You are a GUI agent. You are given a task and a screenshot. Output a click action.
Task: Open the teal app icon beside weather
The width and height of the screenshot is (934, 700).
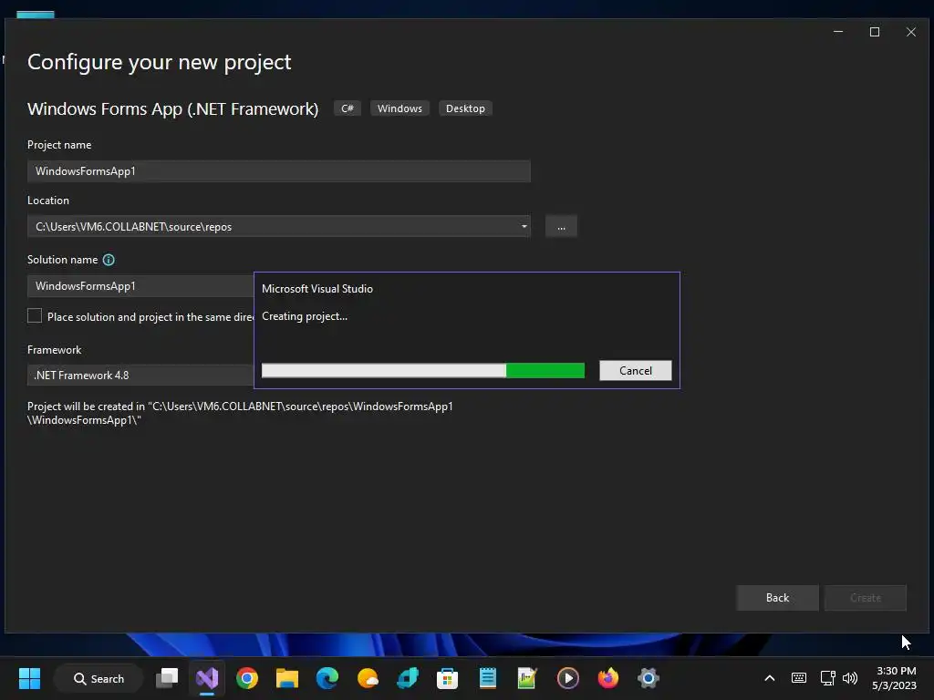pos(408,678)
